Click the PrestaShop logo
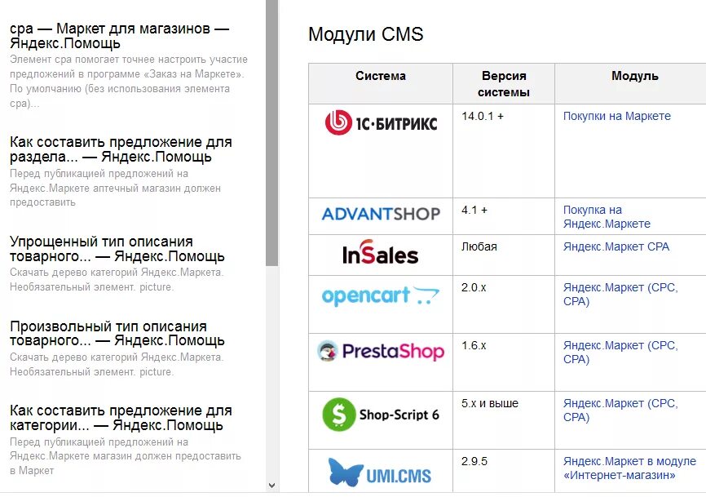This screenshot has width=706, height=497. (381, 351)
